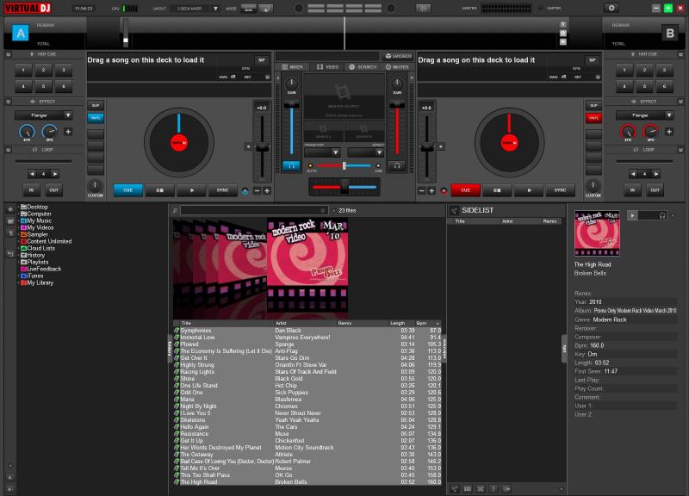Select the track Resistance by Muse
Screen dimensions: 689x496
(x=307, y=434)
